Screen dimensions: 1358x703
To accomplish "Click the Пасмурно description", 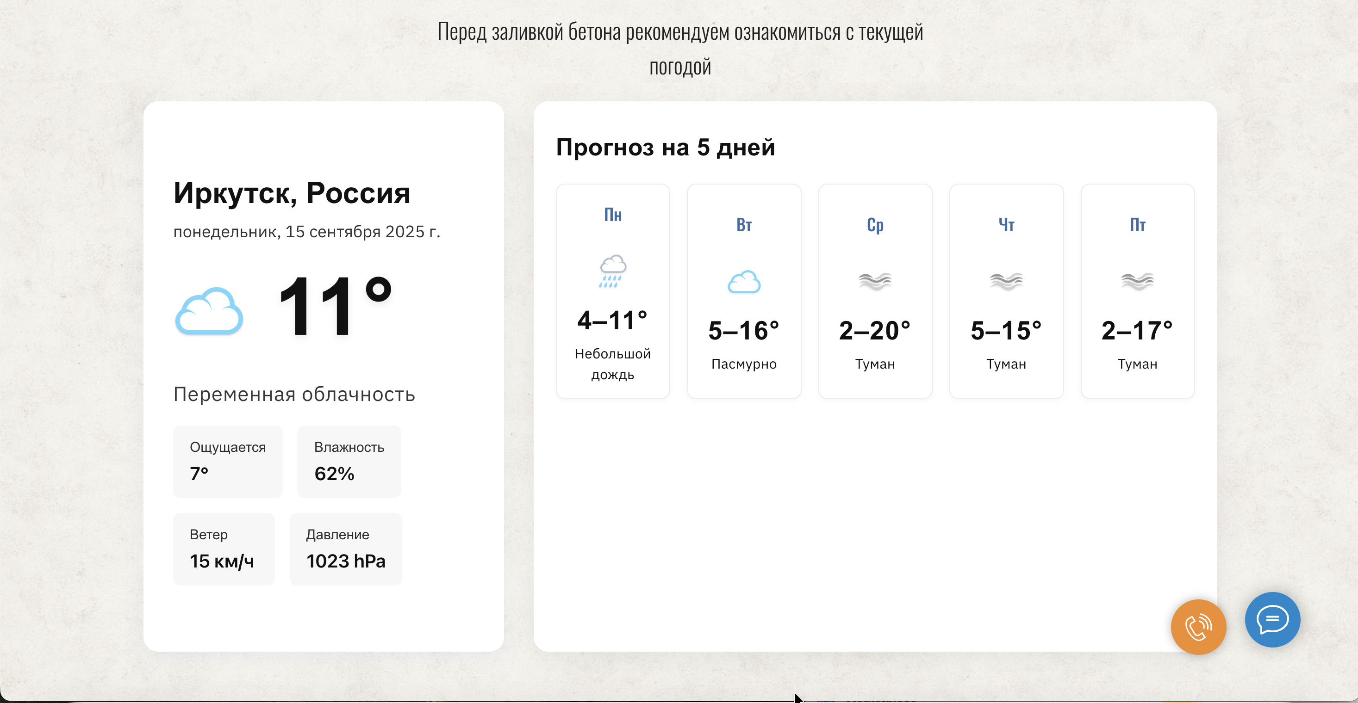I will pyautogui.click(x=744, y=364).
